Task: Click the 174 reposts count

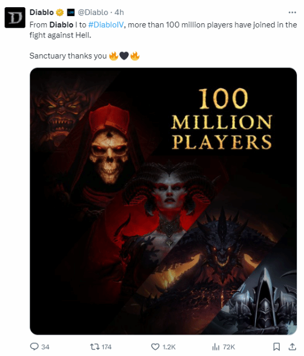Action: click(107, 347)
